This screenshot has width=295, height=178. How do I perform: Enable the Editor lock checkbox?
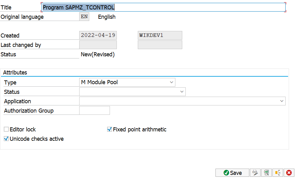(6, 129)
